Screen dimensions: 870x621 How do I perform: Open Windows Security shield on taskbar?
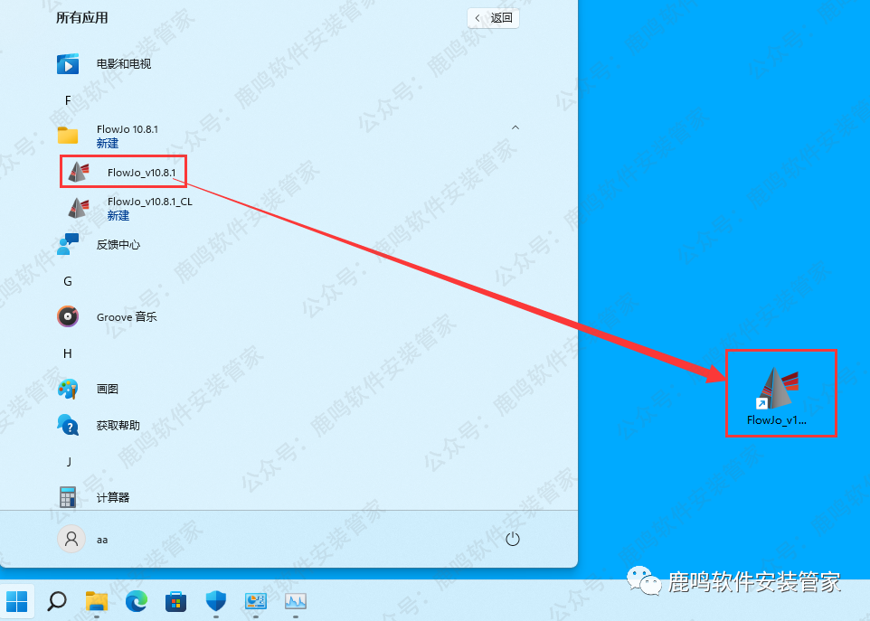click(x=216, y=601)
